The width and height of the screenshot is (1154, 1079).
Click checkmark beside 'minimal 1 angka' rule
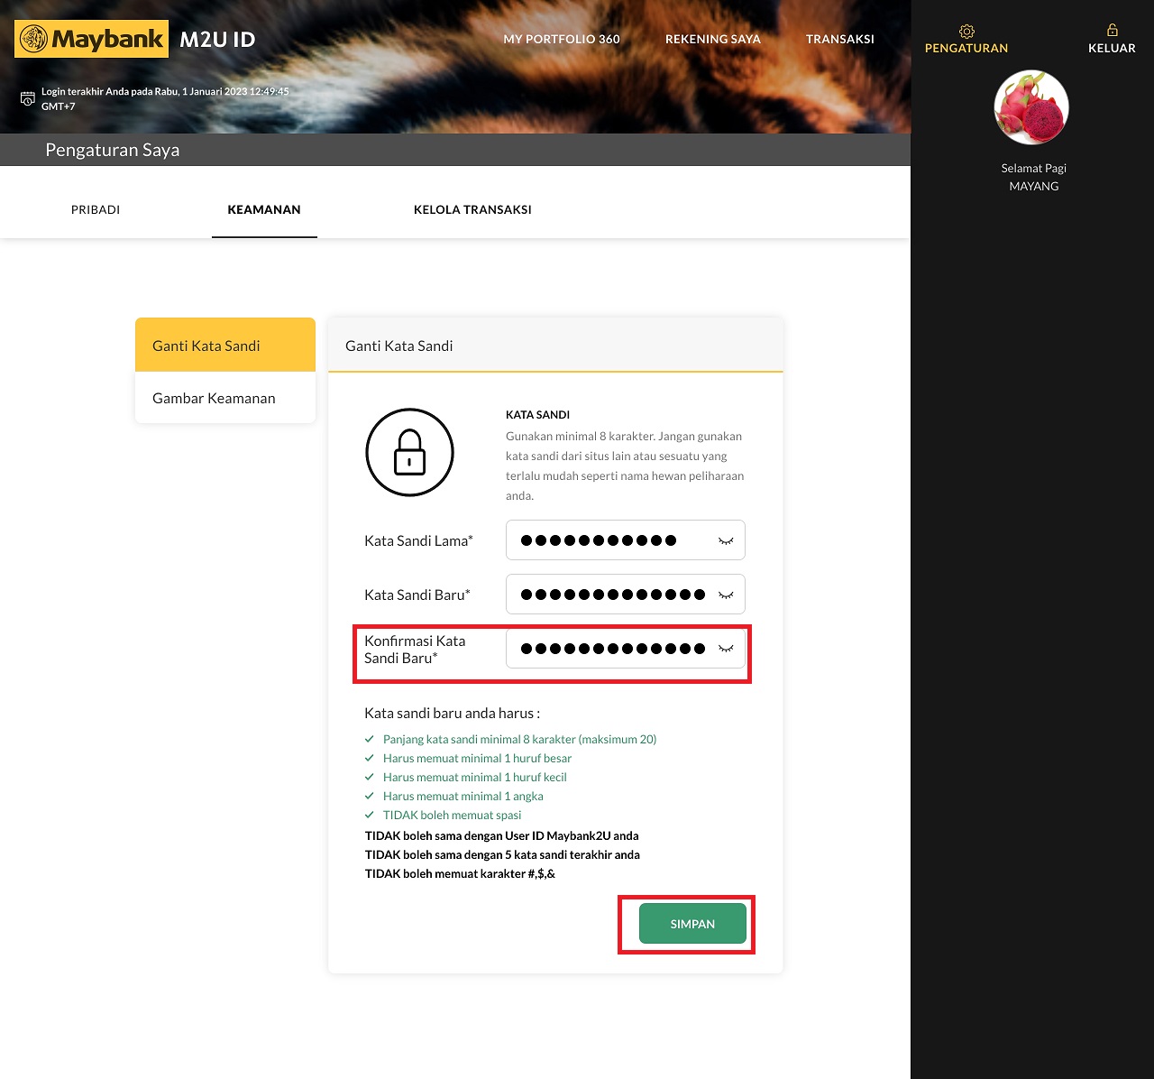[x=369, y=796]
